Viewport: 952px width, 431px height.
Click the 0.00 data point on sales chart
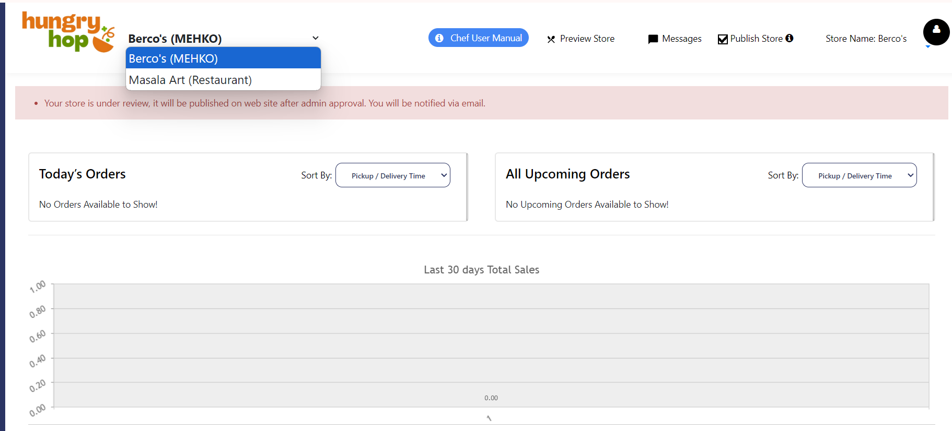[x=491, y=398]
